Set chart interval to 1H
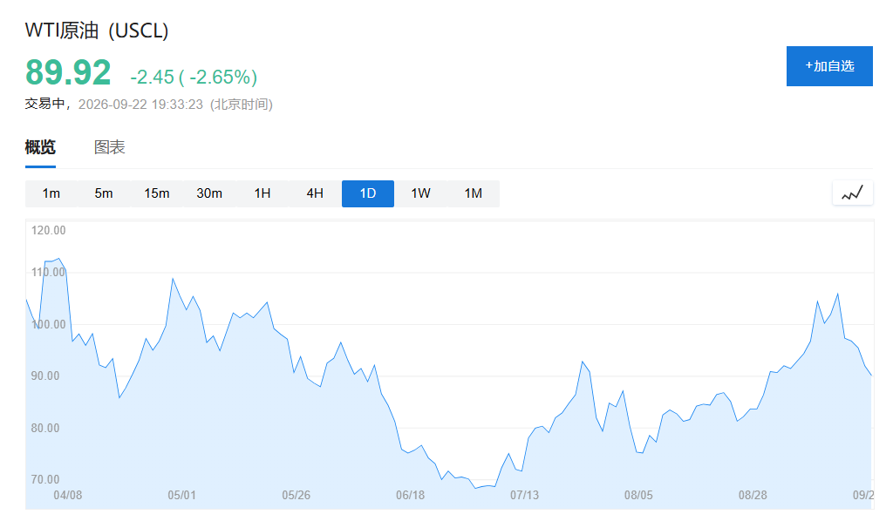 point(262,193)
